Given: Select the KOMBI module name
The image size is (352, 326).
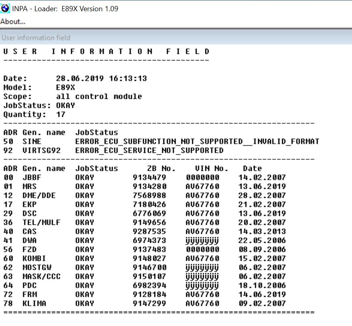Looking at the screenshot, I should [34, 258].
